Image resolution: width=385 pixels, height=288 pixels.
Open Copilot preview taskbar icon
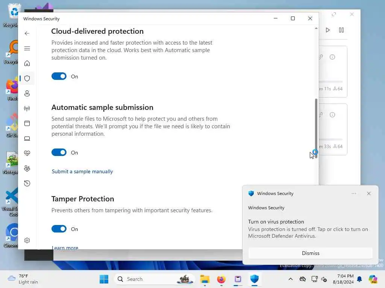click(x=373, y=279)
